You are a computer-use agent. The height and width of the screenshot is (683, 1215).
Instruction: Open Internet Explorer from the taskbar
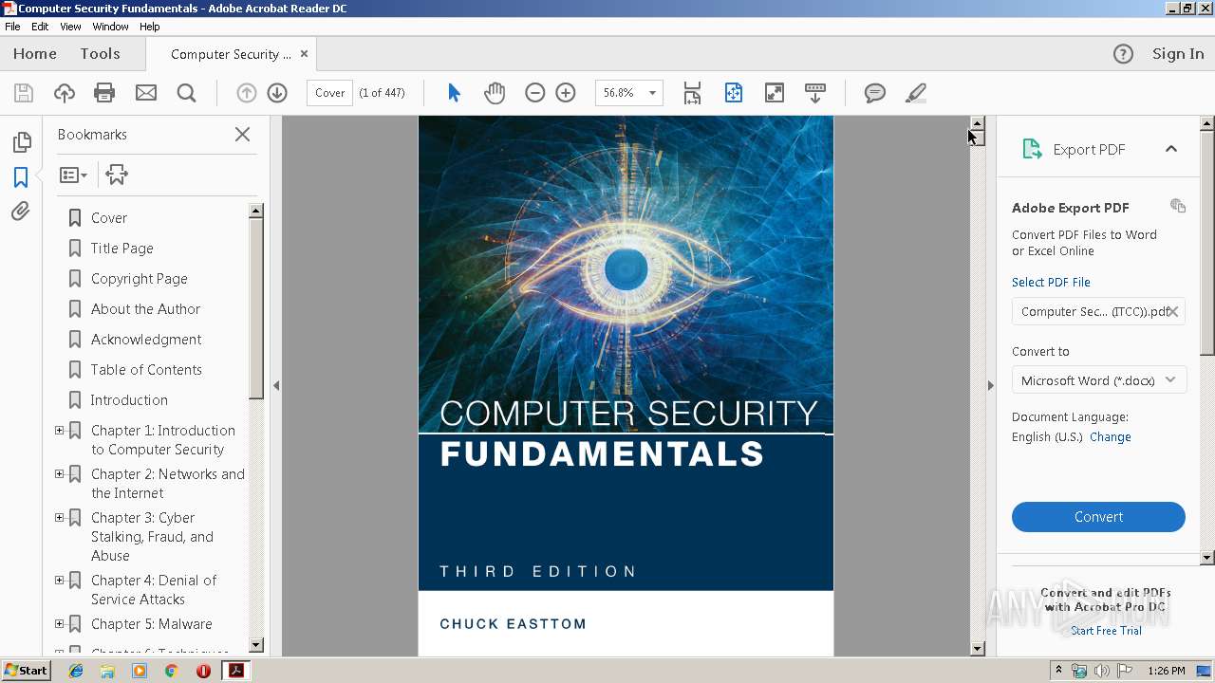(76, 671)
